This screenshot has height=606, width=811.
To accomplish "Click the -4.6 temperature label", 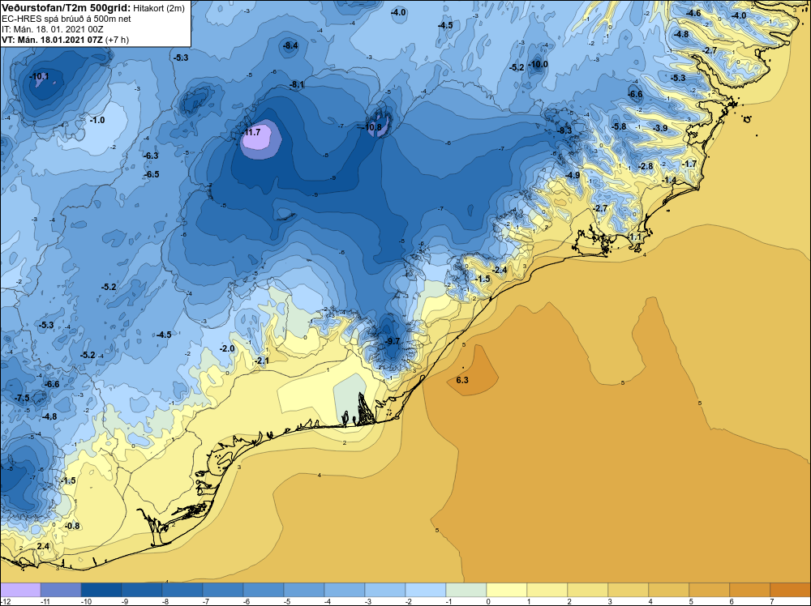I will click(x=693, y=14).
